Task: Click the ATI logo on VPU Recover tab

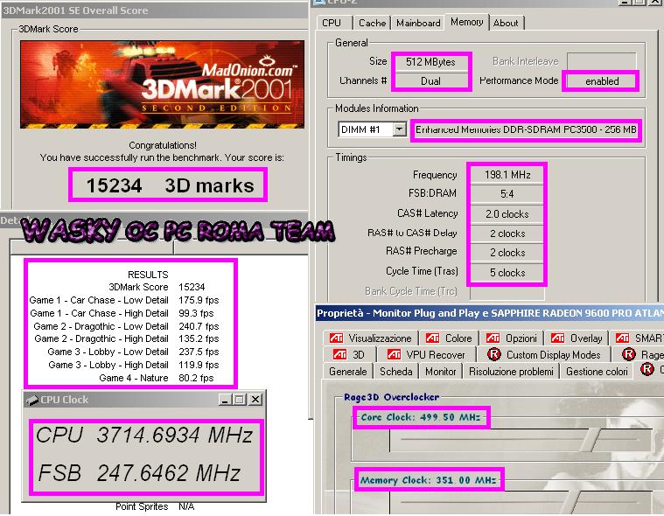Action: pos(394,354)
